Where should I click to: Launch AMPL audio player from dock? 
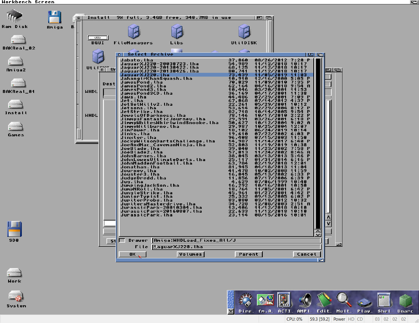[x=304, y=300]
